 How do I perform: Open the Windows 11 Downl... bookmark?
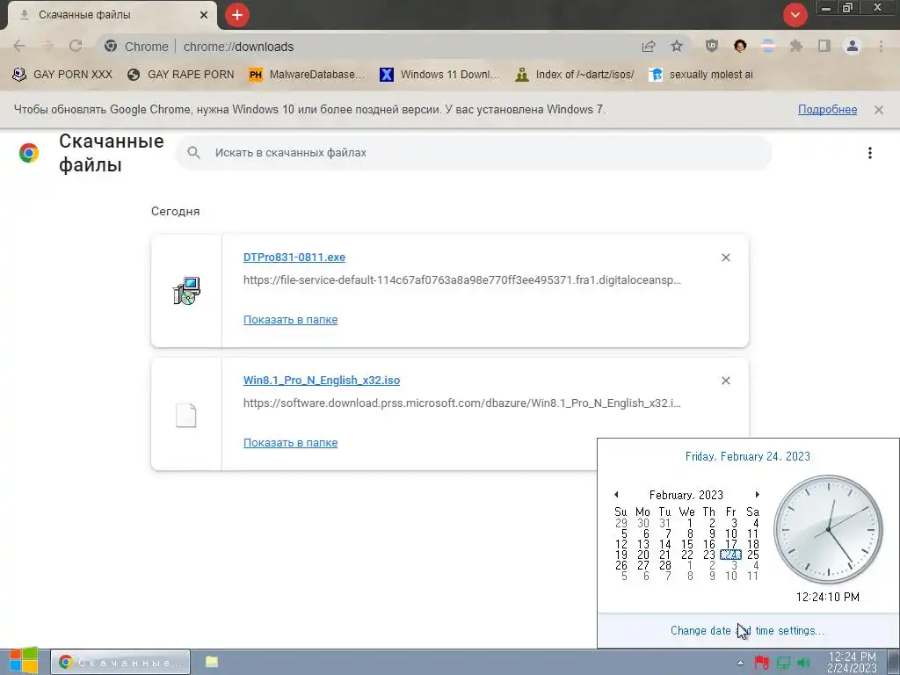(x=439, y=75)
